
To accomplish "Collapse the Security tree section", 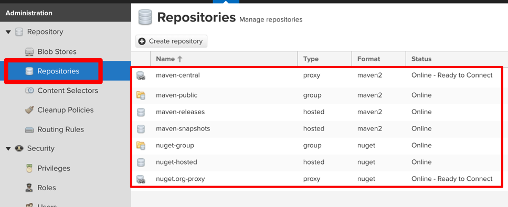I will 8,149.
